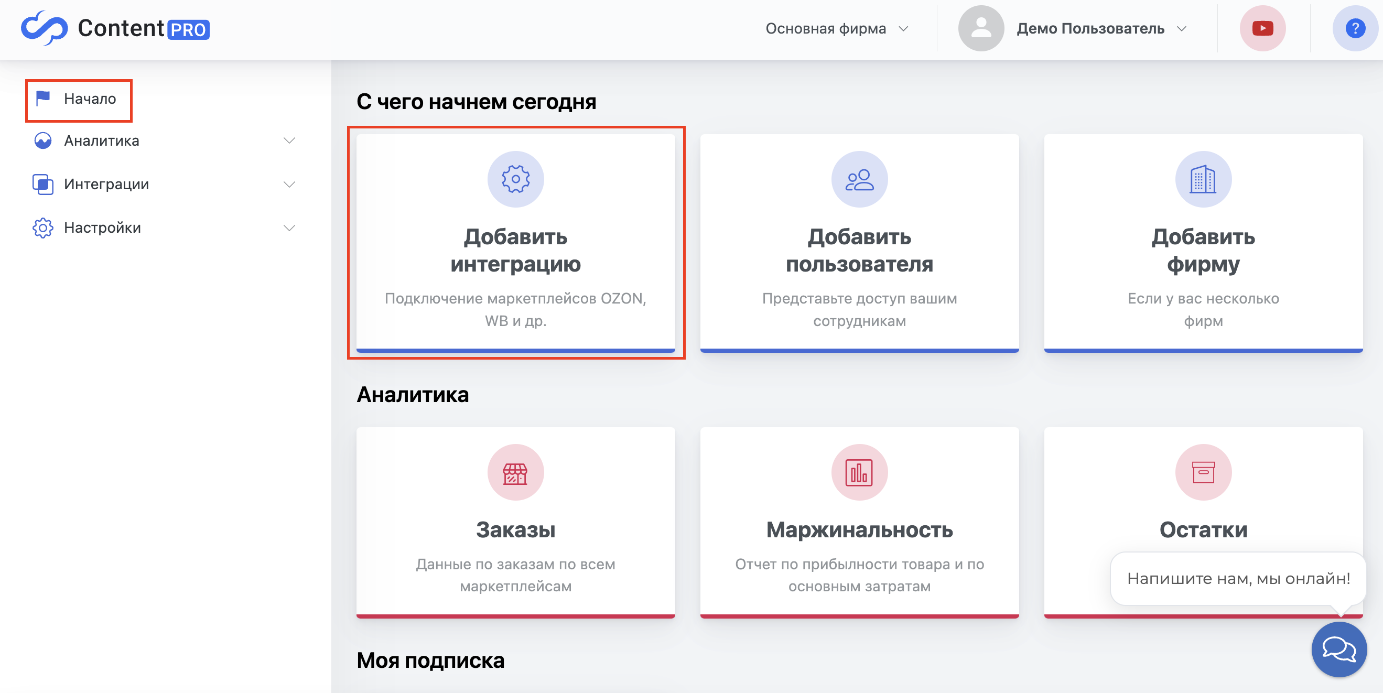Image resolution: width=1383 pixels, height=693 pixels.
Task: Open the Демо Пользователь account menu
Action: [x=1101, y=28]
